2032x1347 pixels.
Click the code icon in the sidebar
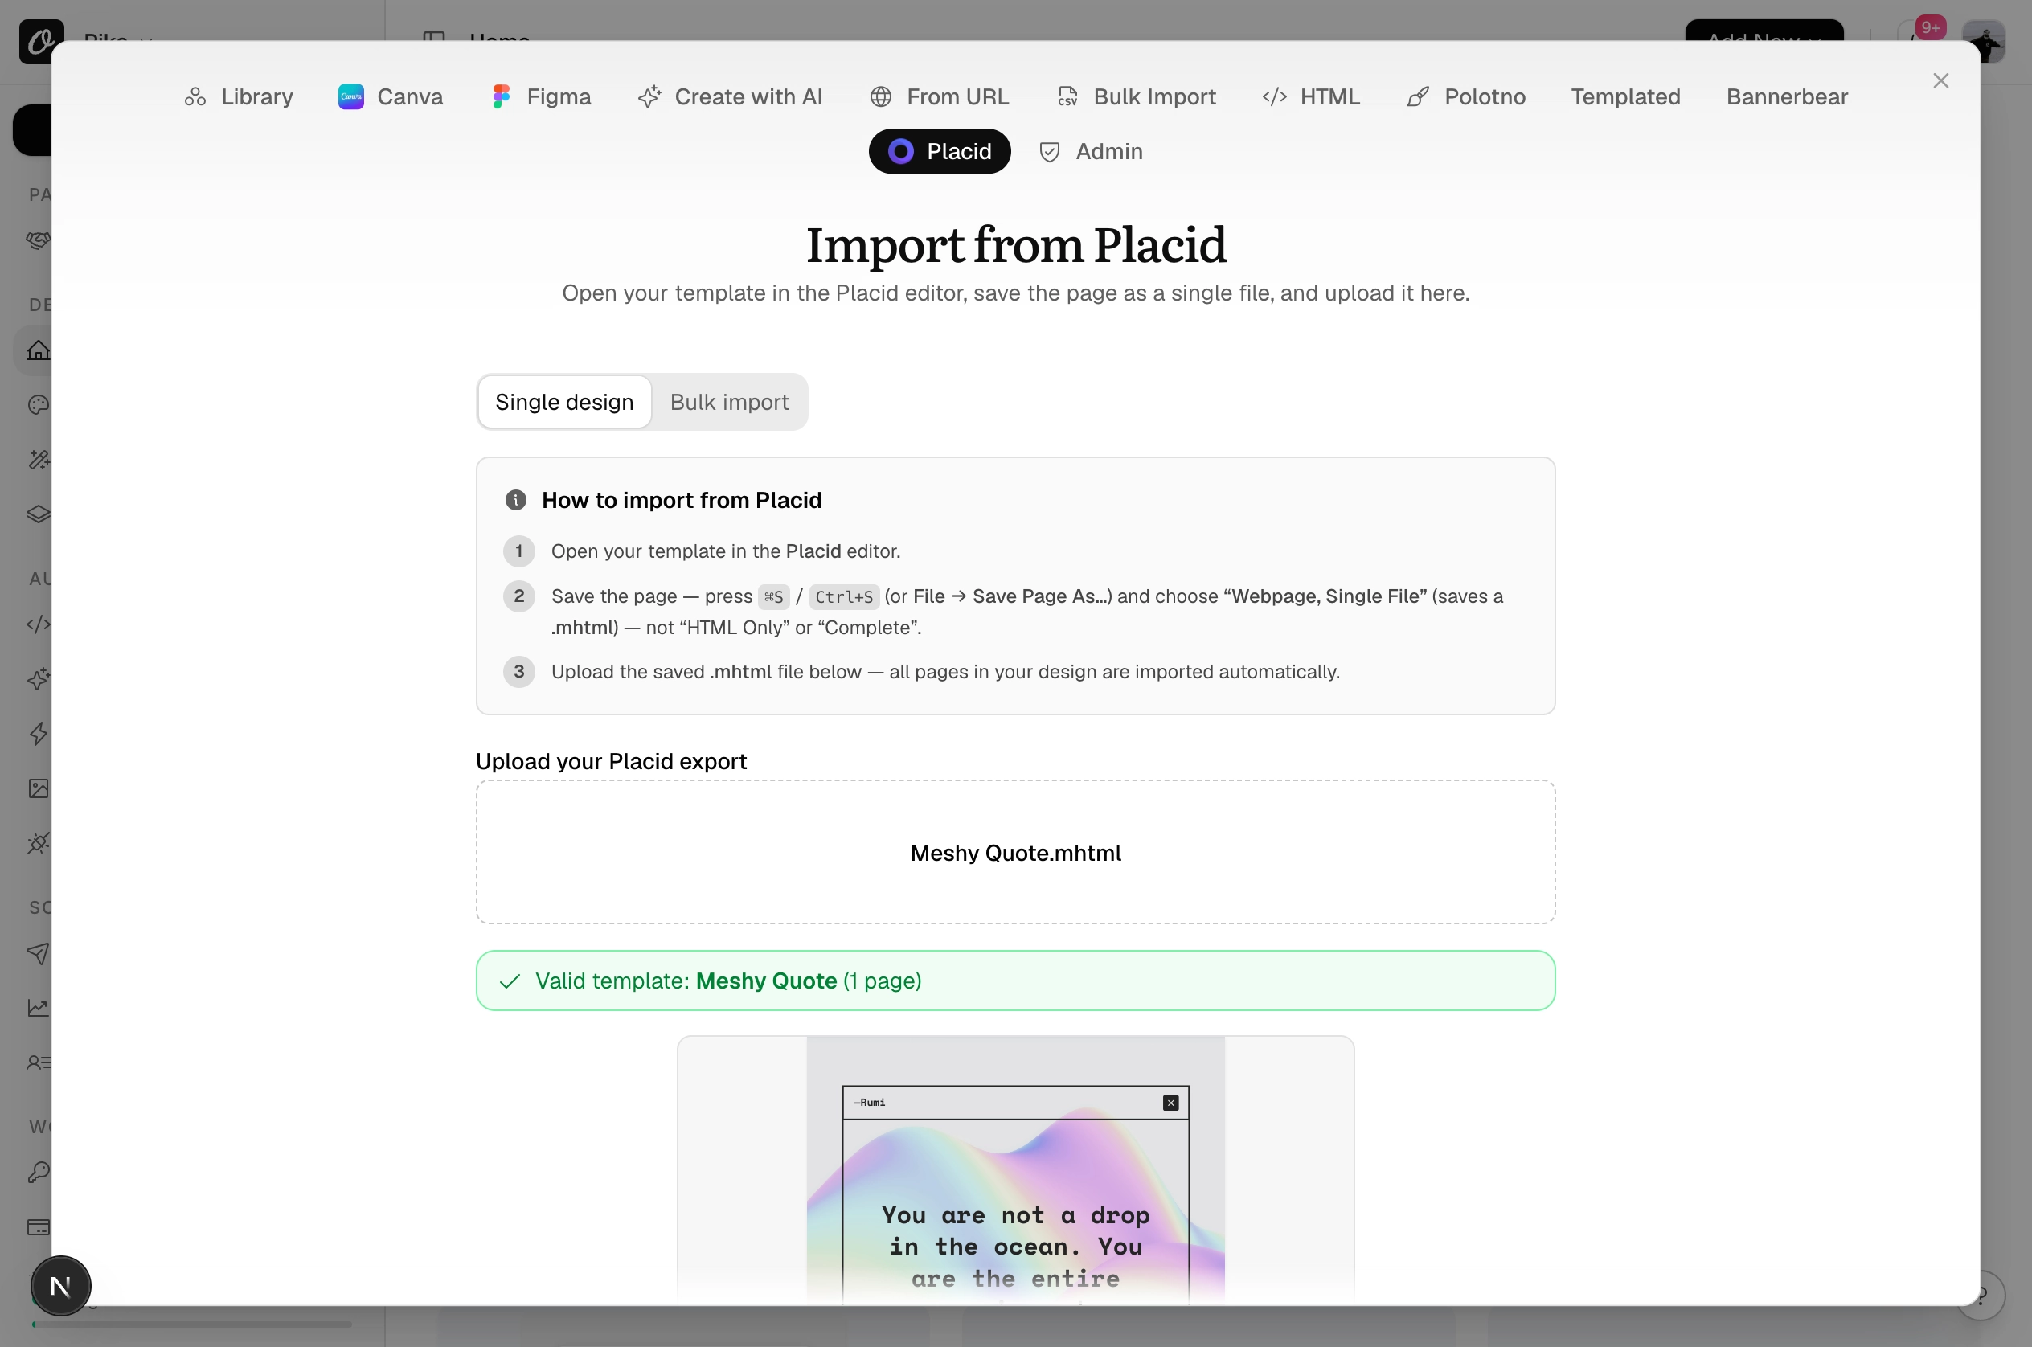[38, 624]
